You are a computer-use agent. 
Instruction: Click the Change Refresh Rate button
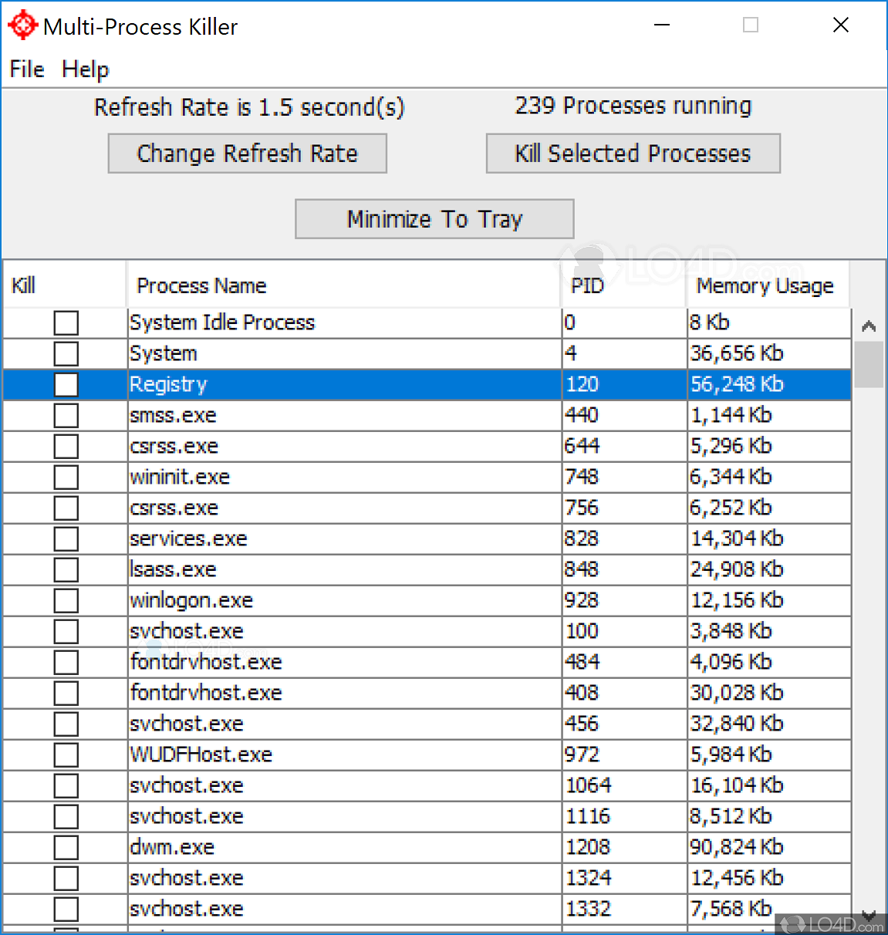pyautogui.click(x=246, y=153)
